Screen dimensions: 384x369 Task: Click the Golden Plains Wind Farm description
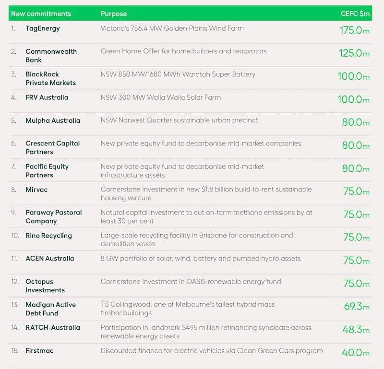[x=172, y=28]
